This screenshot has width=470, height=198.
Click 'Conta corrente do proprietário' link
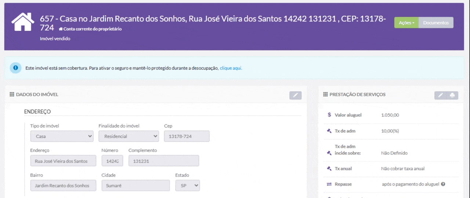(93, 29)
